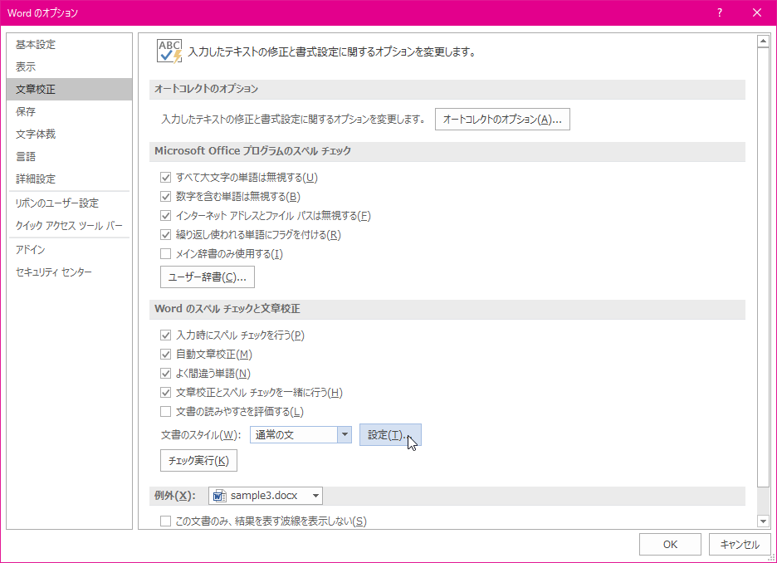The image size is (777, 563).
Task: Open the 文字体裁 category
Action: (70, 135)
